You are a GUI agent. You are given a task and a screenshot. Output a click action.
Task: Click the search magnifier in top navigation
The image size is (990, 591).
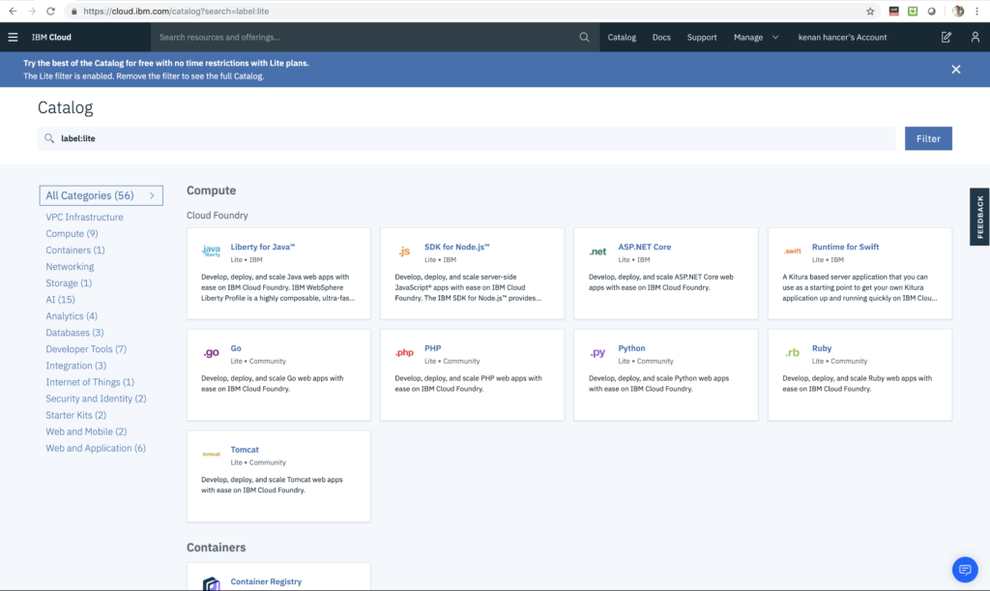click(584, 38)
